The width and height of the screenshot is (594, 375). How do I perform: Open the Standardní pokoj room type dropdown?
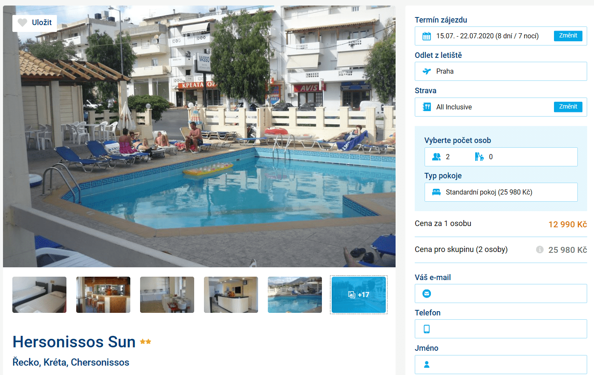point(501,192)
